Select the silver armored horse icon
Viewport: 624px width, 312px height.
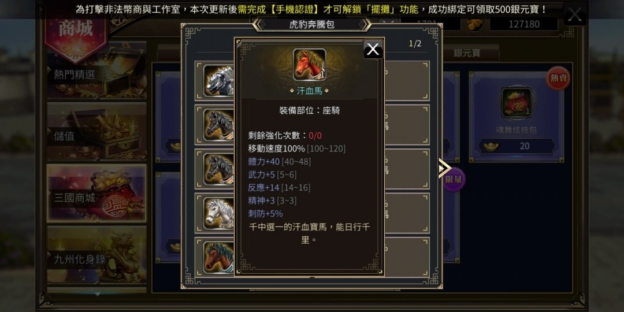coord(218,81)
